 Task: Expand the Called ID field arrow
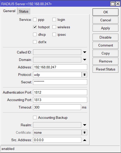pos(85,52)
